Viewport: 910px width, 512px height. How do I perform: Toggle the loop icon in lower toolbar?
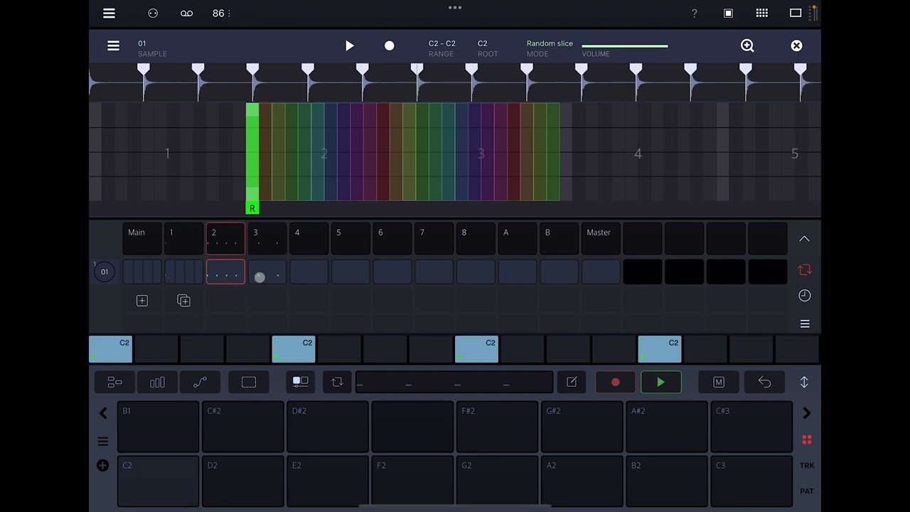[x=337, y=383]
